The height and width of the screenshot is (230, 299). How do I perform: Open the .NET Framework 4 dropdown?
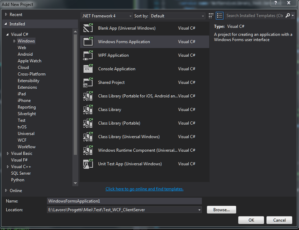click(x=107, y=16)
